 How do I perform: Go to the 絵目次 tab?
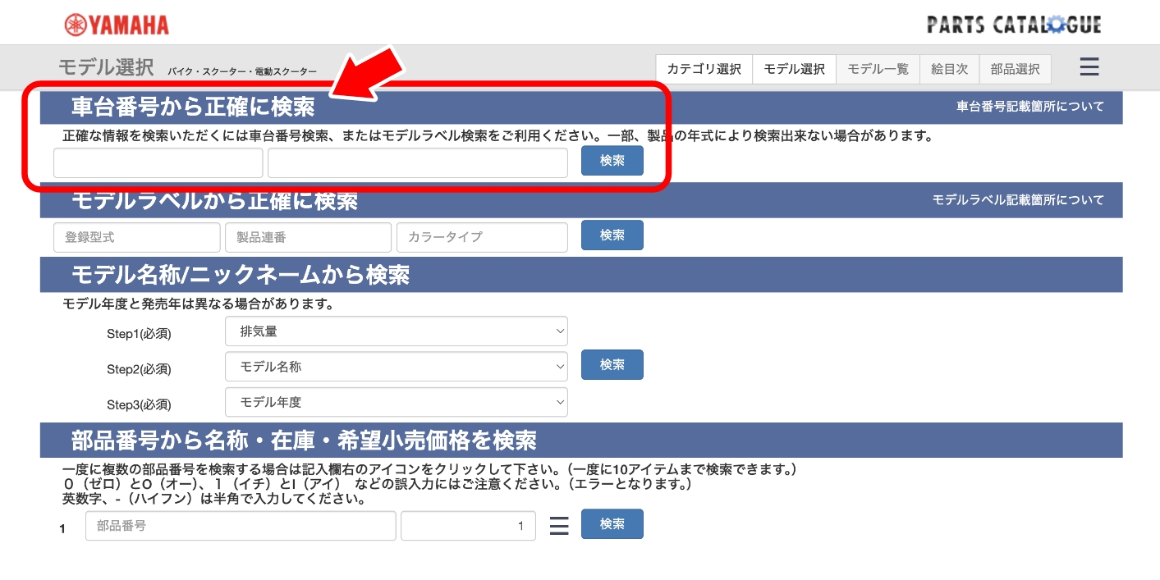(x=949, y=69)
